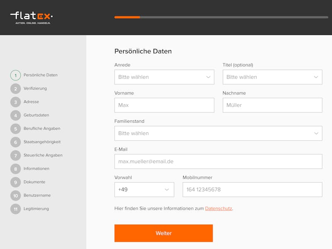Go to Legitimierung step label
The image size is (332, 249).
[x=36, y=209]
